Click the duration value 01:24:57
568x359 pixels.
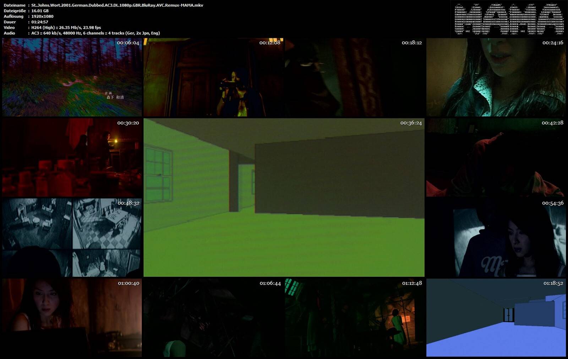pos(40,22)
